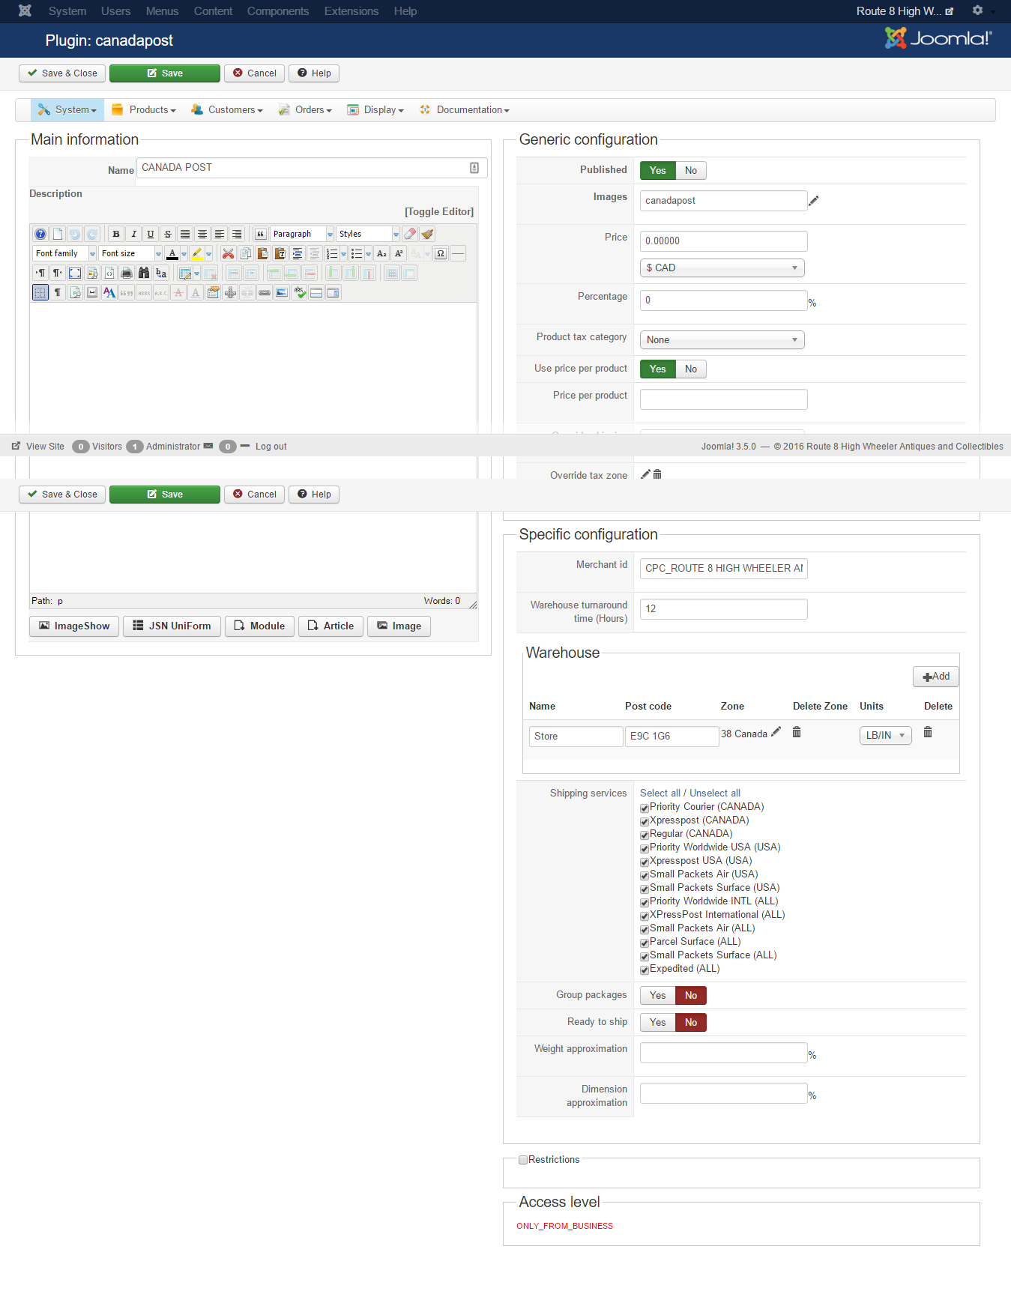Uncheck Xpresspost USA (USA) service
The height and width of the screenshot is (1297, 1011).
pyautogui.click(x=645, y=862)
